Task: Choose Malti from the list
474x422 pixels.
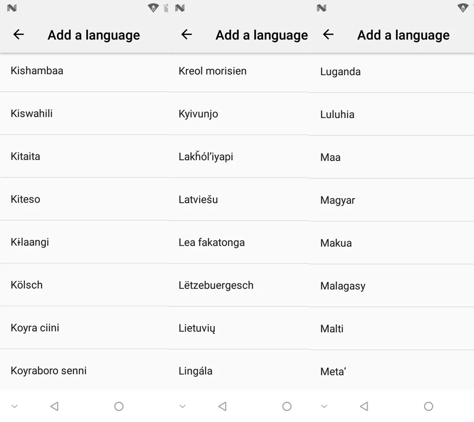Action: point(392,329)
